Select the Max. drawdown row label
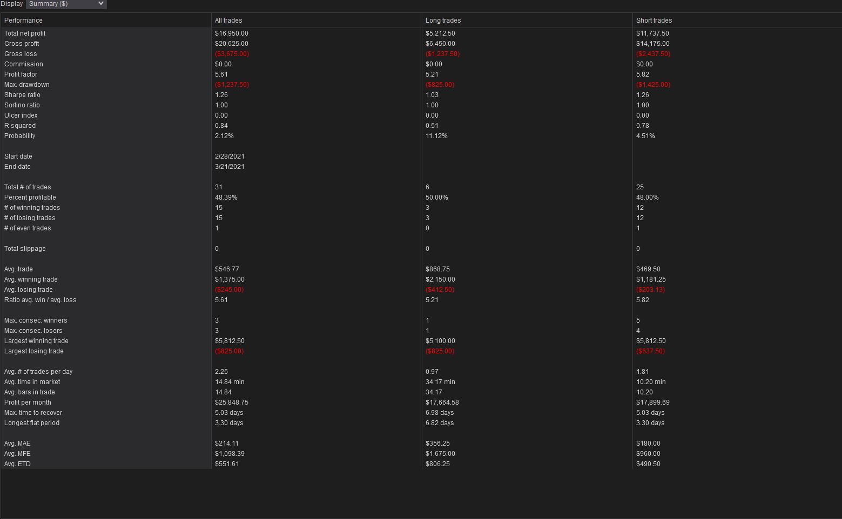The height and width of the screenshot is (519, 842). [x=27, y=85]
